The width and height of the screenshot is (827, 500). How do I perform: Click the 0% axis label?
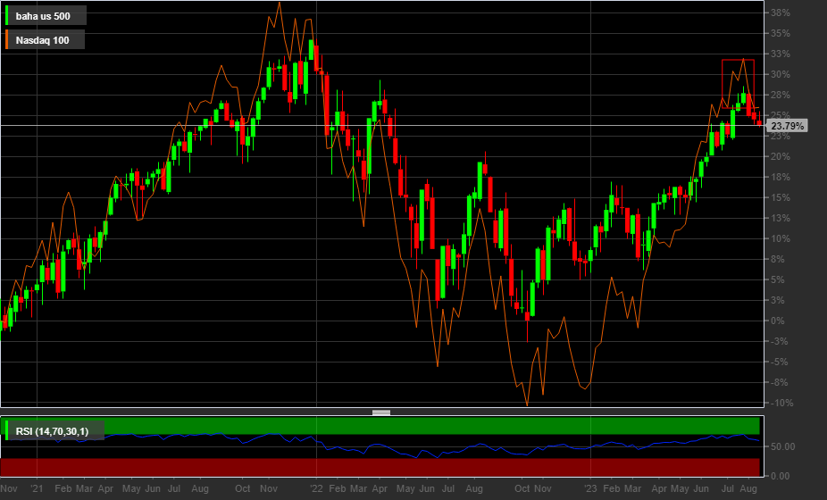pyautogui.click(x=778, y=321)
